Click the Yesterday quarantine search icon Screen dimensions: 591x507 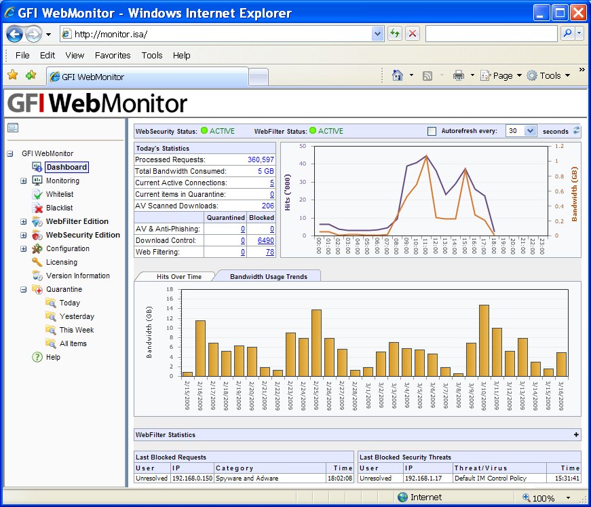click(x=50, y=316)
